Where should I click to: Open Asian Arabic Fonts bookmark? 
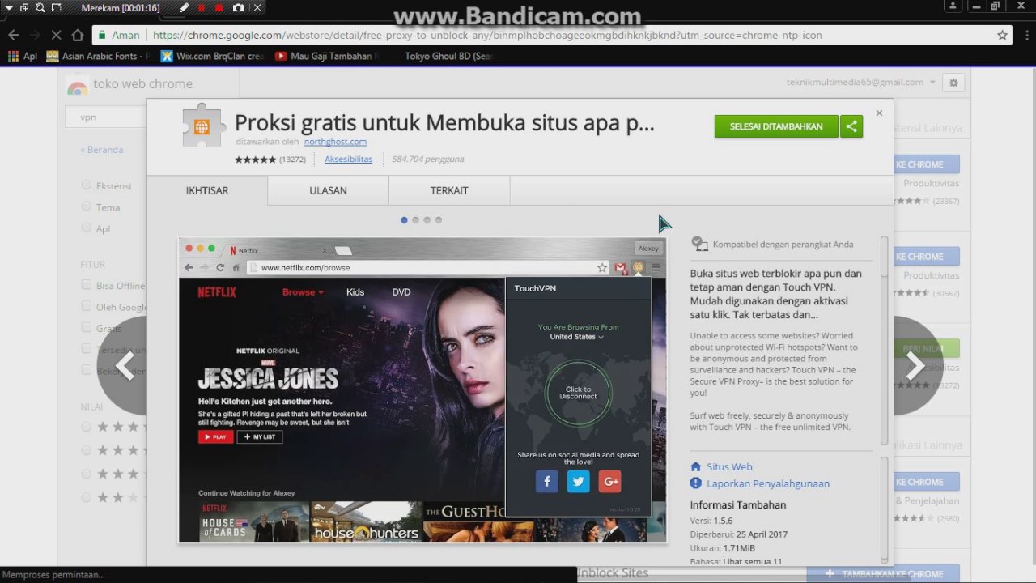(x=98, y=56)
